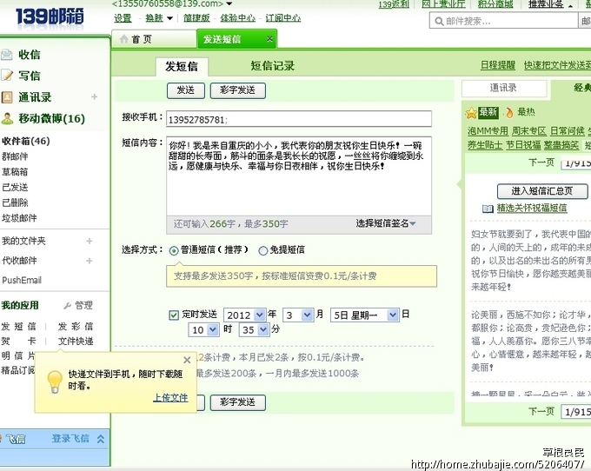The image size is (591, 471).
Task: Select the 最新 tab
Action: click(488, 112)
